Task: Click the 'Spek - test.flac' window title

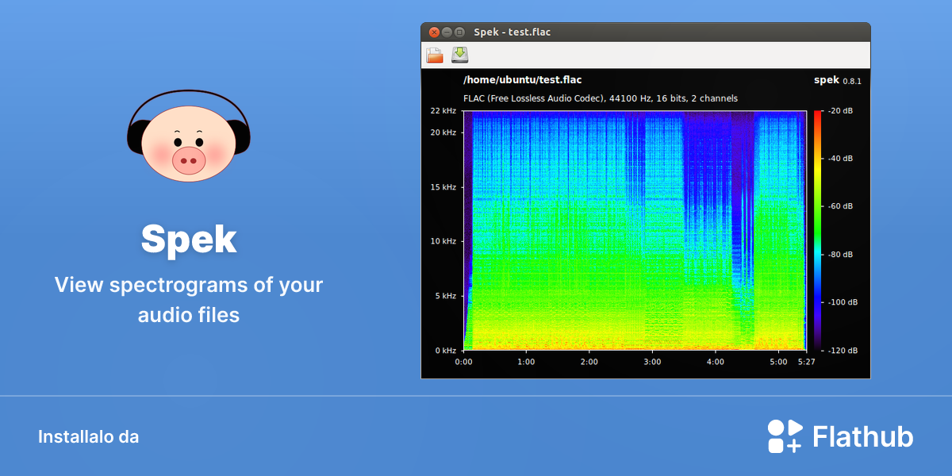Action: (512, 33)
